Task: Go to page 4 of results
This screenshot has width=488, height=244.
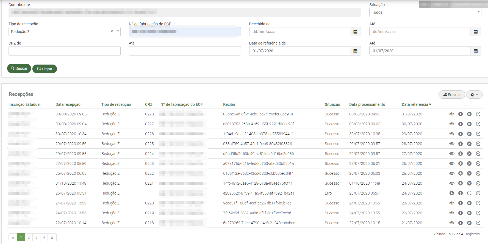Action: click(x=44, y=237)
